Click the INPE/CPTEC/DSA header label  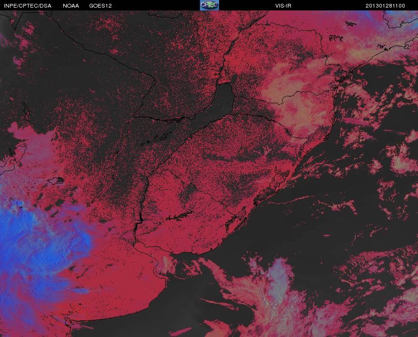tap(28, 6)
